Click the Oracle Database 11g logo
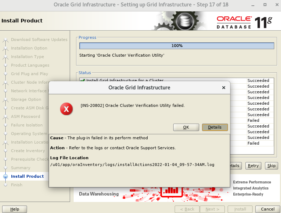Viewport: 281px width, 213px height. tap(244, 22)
